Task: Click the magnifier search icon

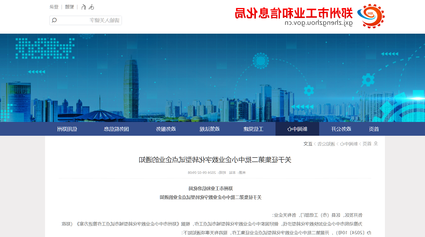Action: coord(54,20)
